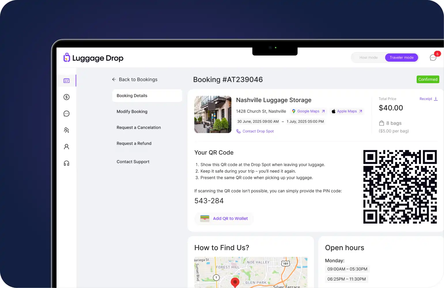The image size is (444, 288).
Task: Open the referrals people sidebar icon
Action: tap(67, 130)
